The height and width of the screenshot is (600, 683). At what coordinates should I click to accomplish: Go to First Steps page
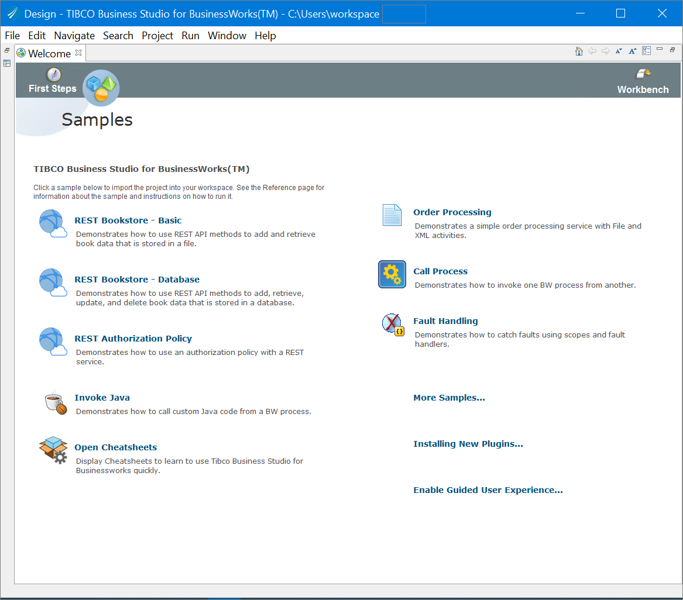pyautogui.click(x=52, y=88)
